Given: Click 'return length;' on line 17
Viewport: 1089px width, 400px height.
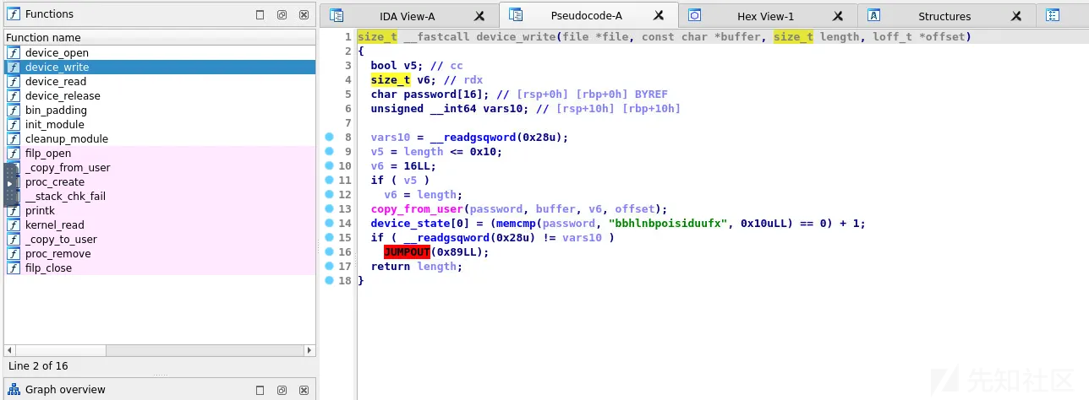Looking at the screenshot, I should click(417, 266).
